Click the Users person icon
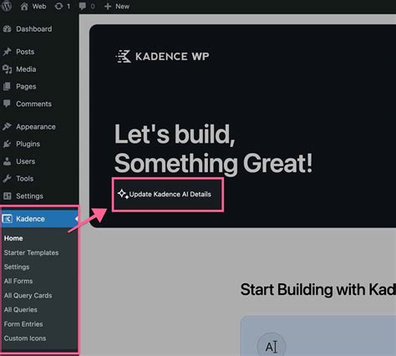Image resolution: width=396 pixels, height=356 pixels. tap(7, 161)
